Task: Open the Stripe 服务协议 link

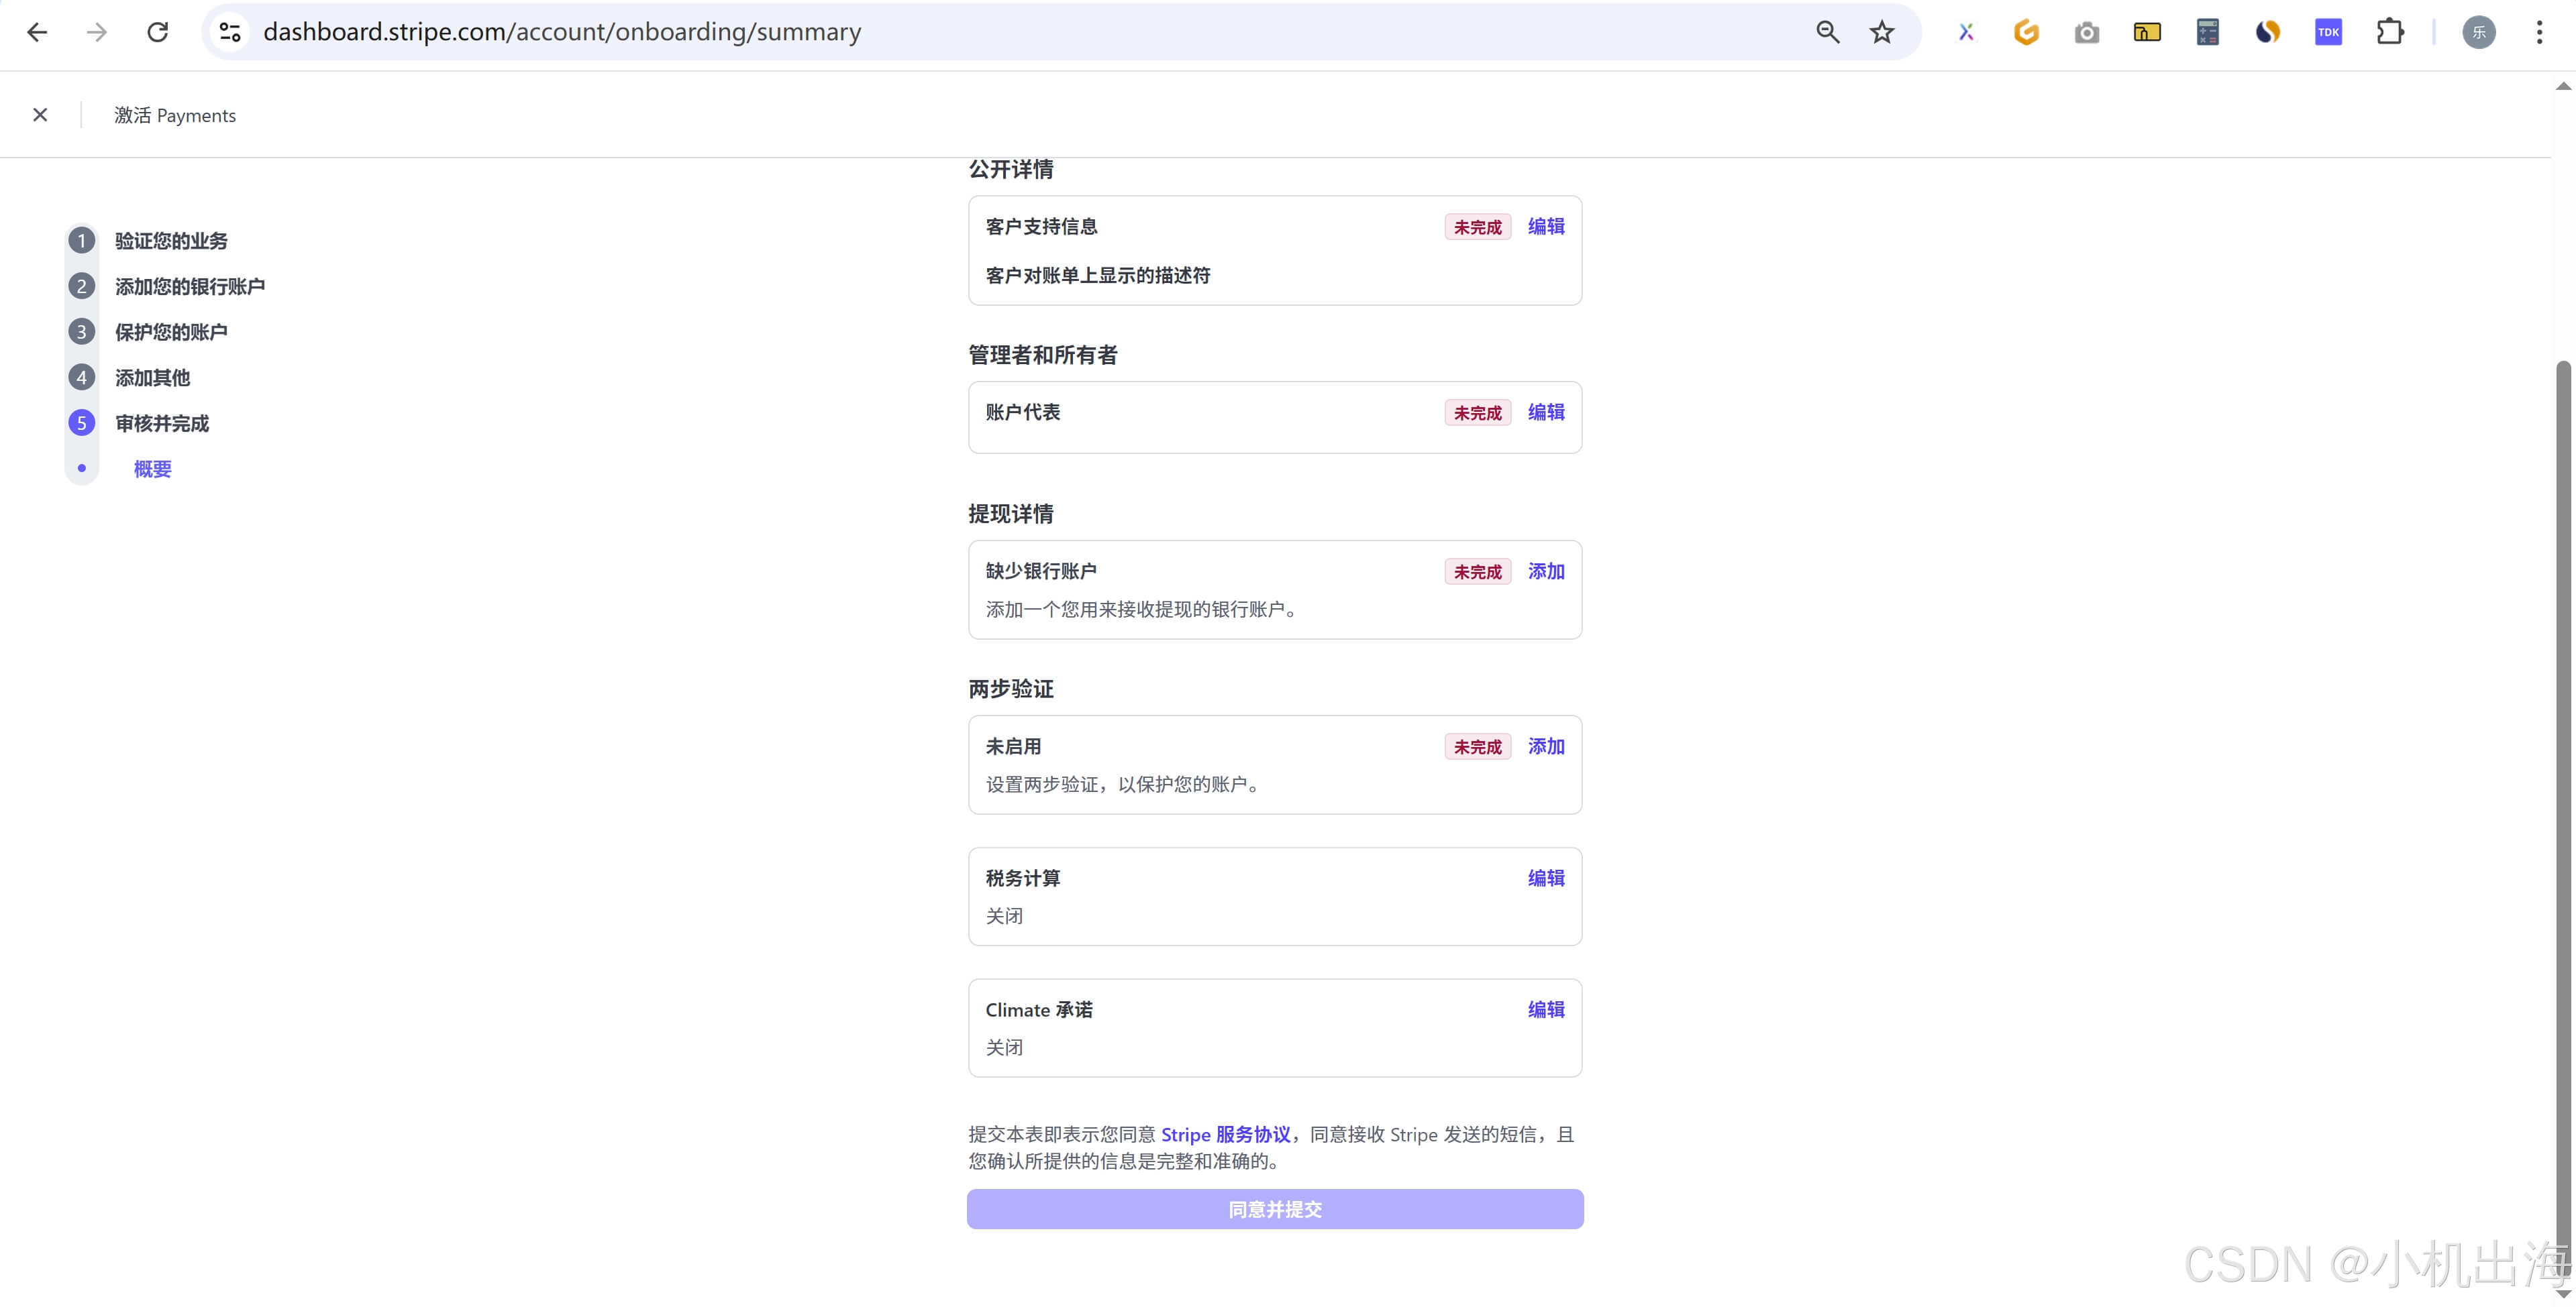Action: pos(1225,1134)
